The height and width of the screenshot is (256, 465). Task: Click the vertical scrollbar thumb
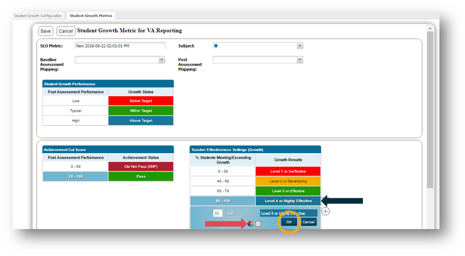click(430, 110)
